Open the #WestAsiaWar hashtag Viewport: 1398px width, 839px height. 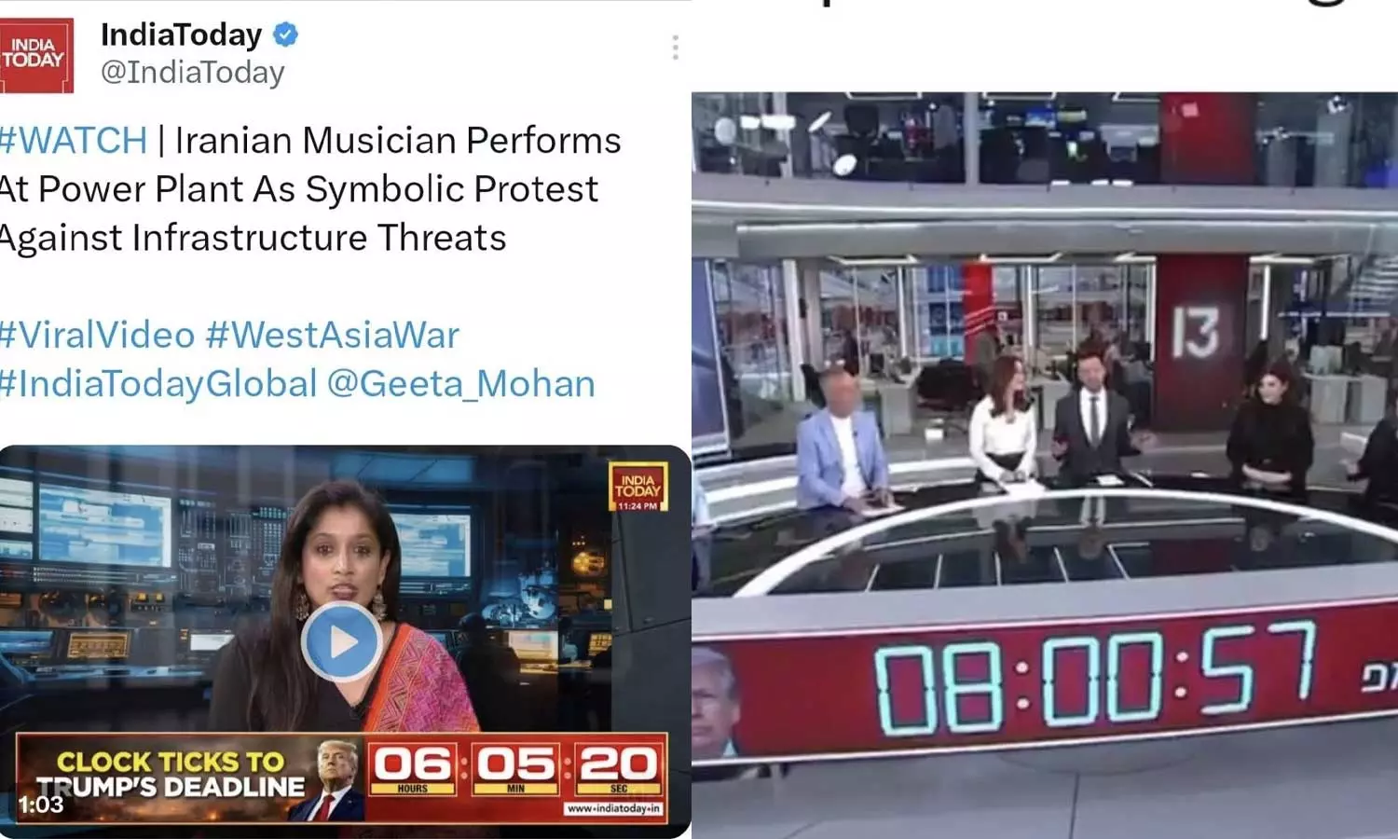click(x=333, y=335)
